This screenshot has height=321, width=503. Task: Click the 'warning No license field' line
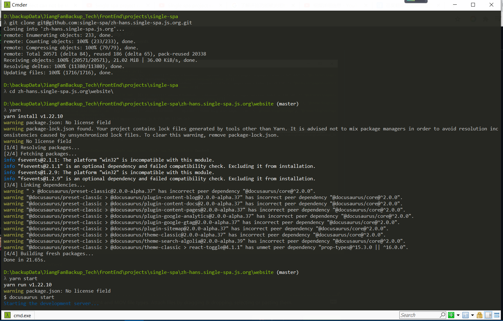tap(37, 141)
